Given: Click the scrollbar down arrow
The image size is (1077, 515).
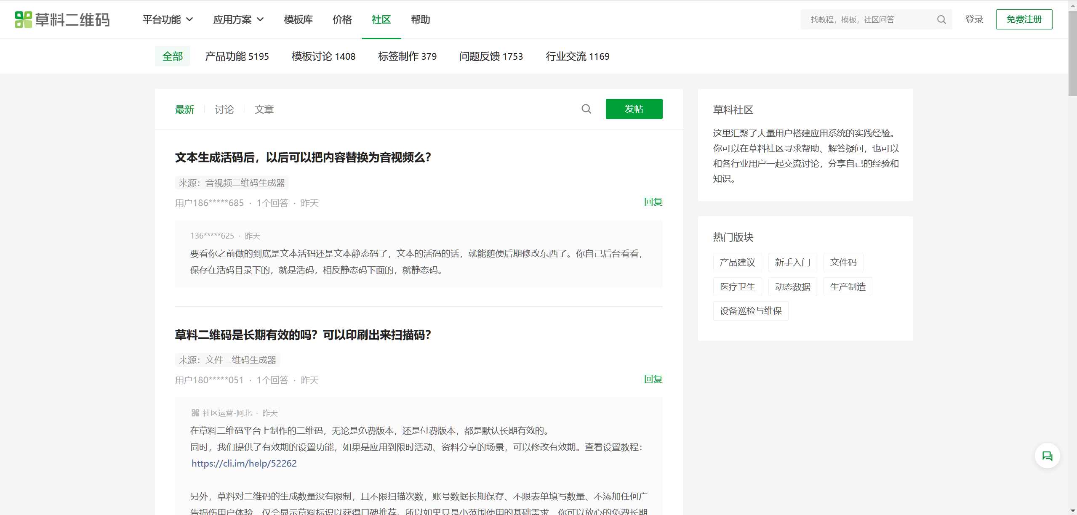Looking at the screenshot, I should [1073, 511].
